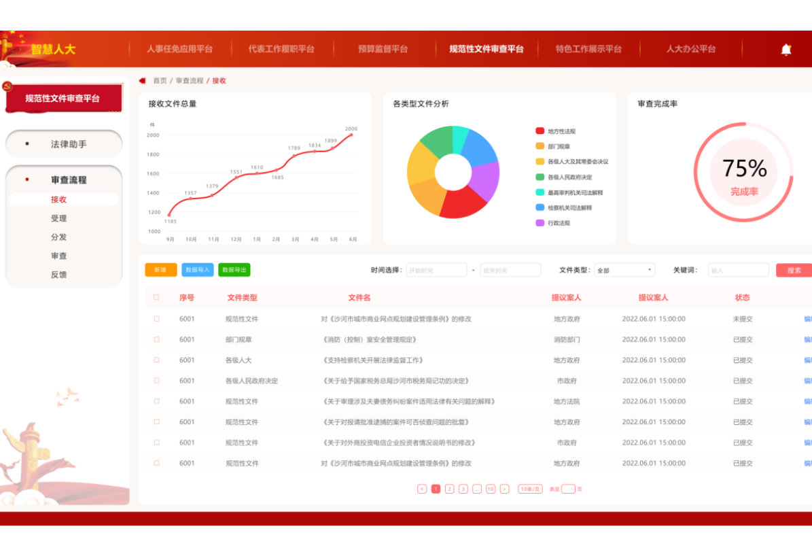The image size is (812, 548).
Task: Select checkbox for 各级人民政府决定 row
Action: coord(156,381)
